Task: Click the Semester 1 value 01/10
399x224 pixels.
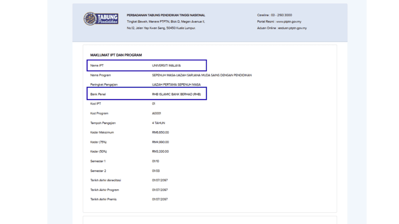Action: (156, 161)
